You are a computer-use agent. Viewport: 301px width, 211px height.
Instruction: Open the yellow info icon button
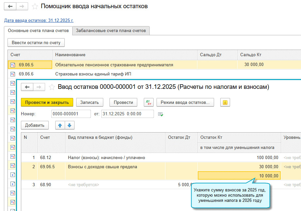[225, 103]
